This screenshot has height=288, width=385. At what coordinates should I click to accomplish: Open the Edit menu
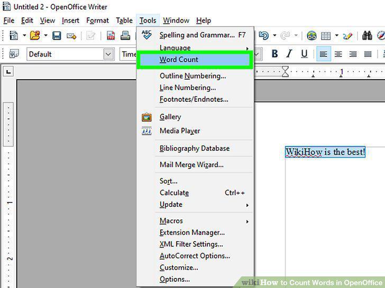27,21
